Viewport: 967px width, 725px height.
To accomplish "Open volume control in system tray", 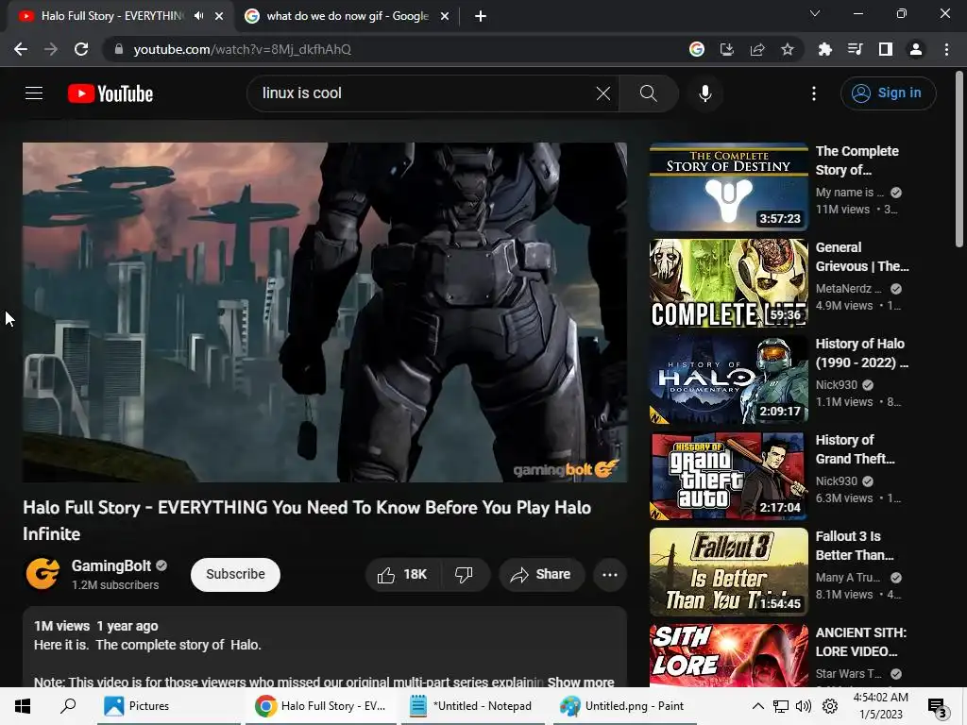I will point(804,706).
